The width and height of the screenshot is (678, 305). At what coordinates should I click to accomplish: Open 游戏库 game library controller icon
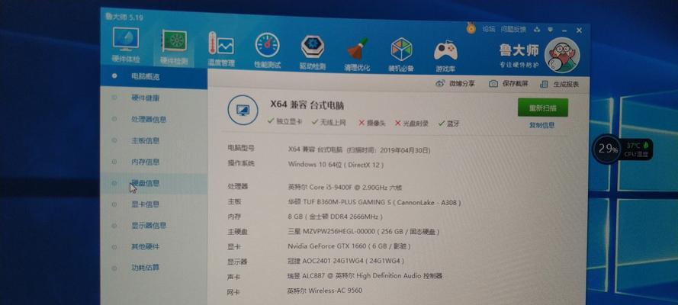tap(445, 56)
